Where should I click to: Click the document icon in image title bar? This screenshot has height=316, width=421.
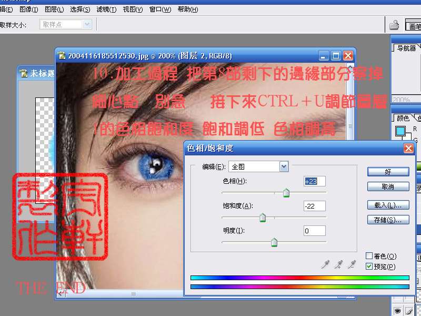[62, 55]
